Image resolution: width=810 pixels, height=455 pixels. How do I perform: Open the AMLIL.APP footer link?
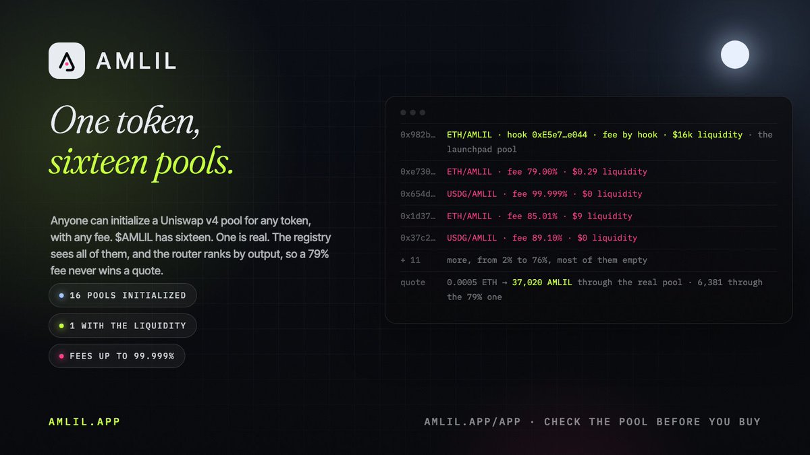[x=84, y=422]
